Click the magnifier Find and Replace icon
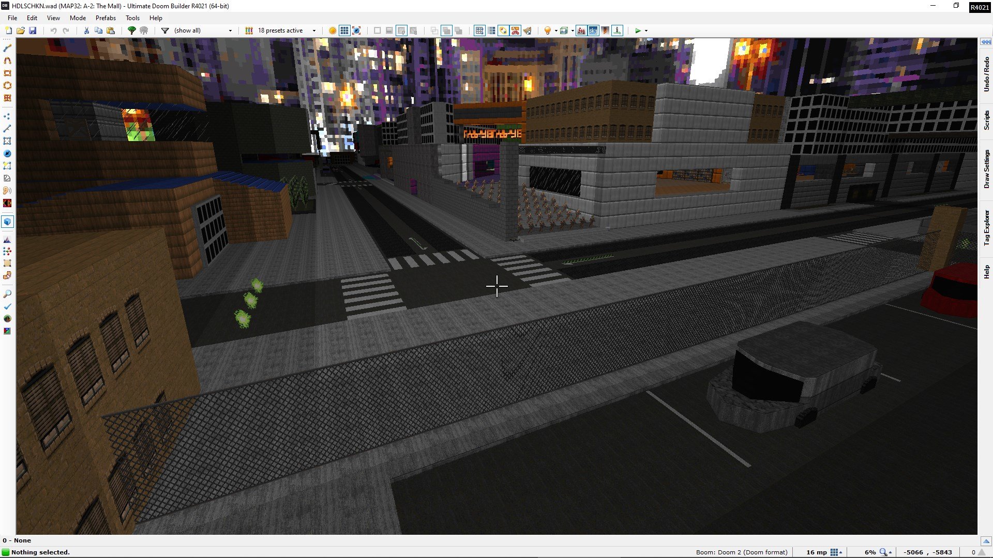Screen dimensions: 993x558 (x=7, y=294)
